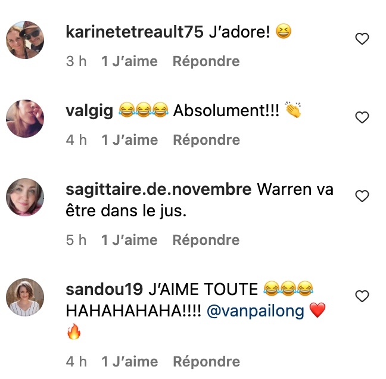Tap the heart icon on valgig's comment
The width and height of the screenshot is (386, 379).
(x=362, y=117)
